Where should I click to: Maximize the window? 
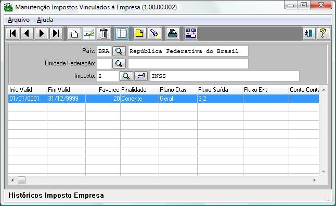point(304,5)
